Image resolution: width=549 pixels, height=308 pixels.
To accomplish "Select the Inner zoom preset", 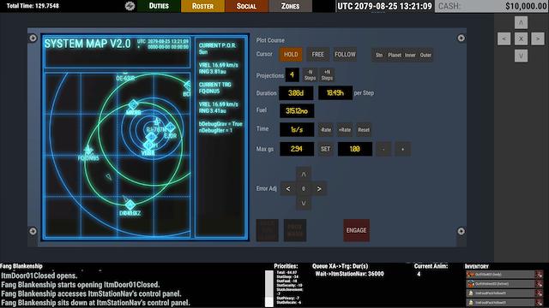I will click(x=410, y=55).
